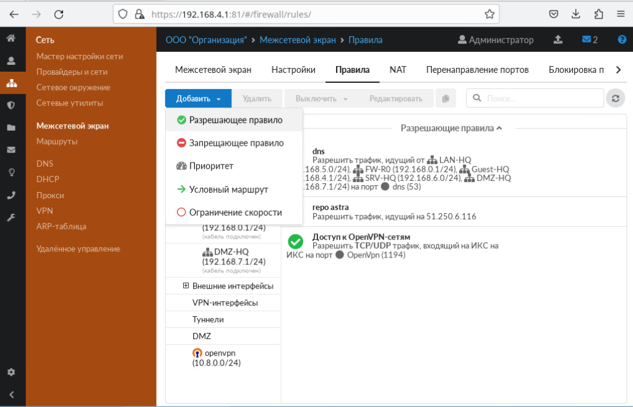Open the Upload icon in the top bar
This screenshot has height=407, width=633.
(558, 40)
